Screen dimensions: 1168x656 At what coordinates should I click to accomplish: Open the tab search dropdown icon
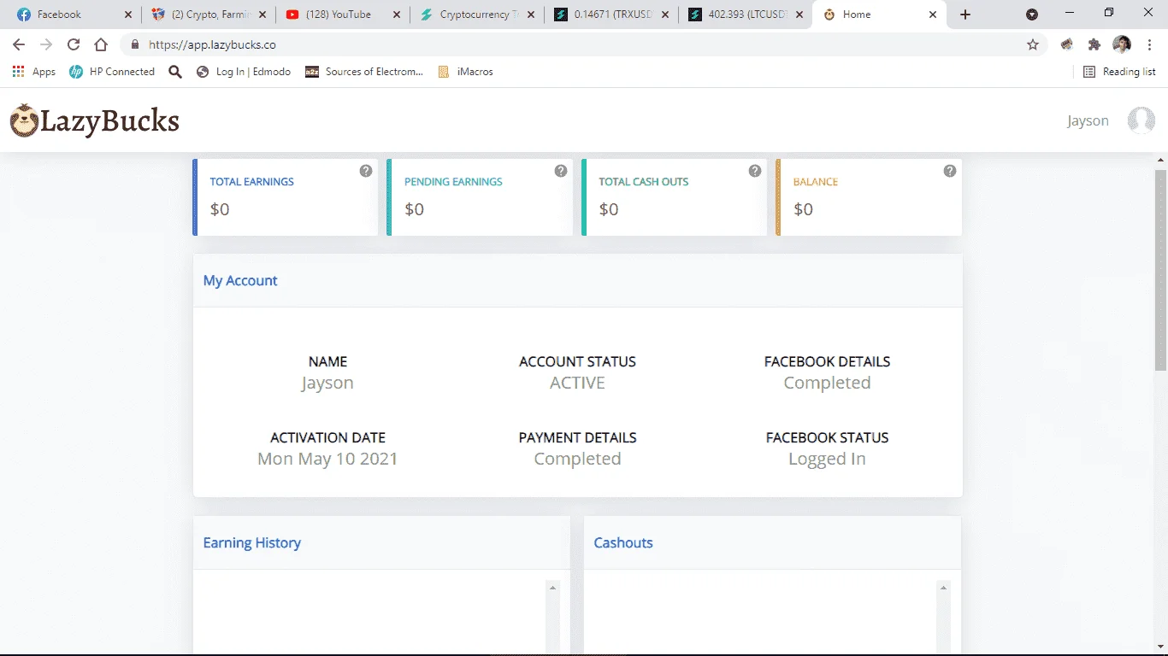click(1032, 15)
